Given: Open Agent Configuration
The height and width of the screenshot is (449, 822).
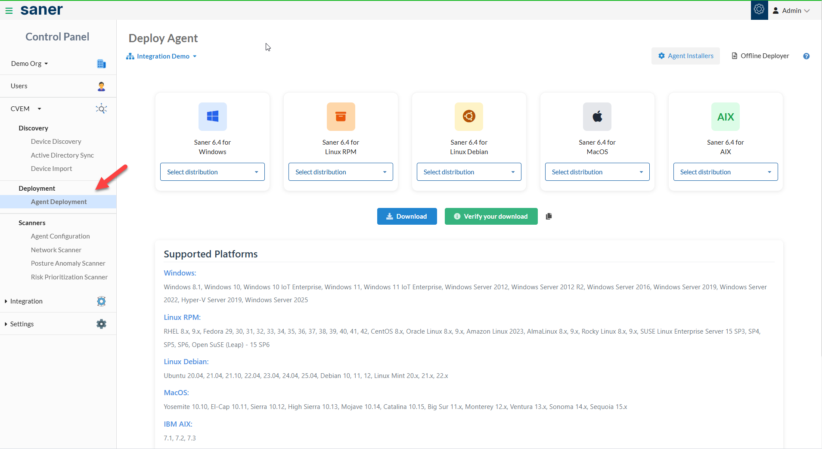Looking at the screenshot, I should (x=60, y=236).
